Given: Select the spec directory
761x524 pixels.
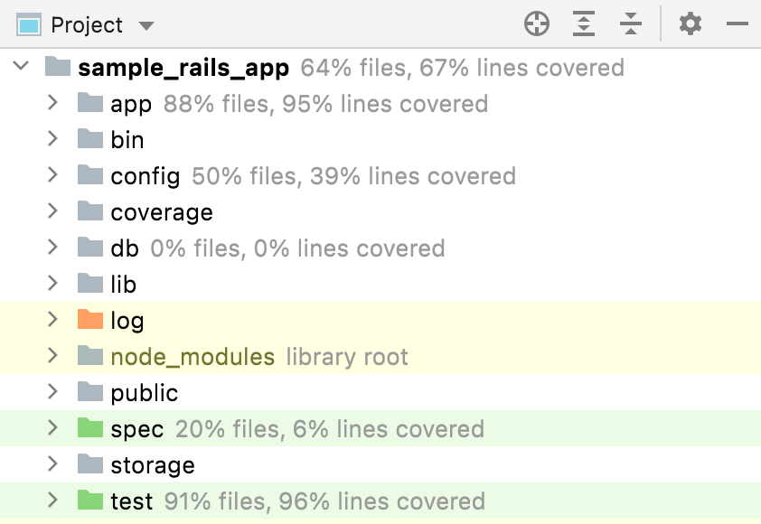Looking at the screenshot, I should pos(137,428).
